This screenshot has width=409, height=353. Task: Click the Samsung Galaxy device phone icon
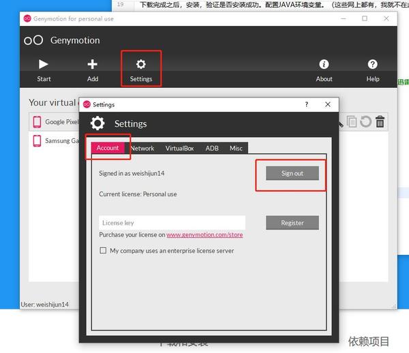click(x=37, y=141)
